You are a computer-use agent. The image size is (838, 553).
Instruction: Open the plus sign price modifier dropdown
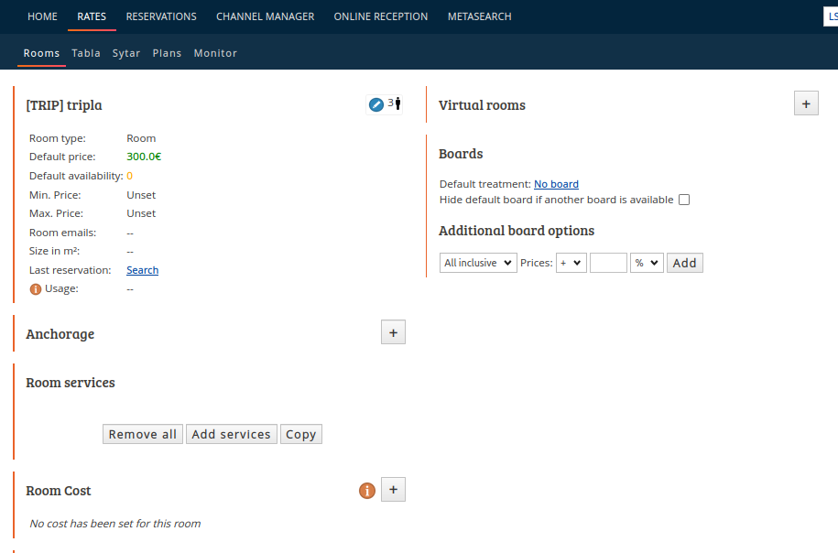click(x=571, y=263)
